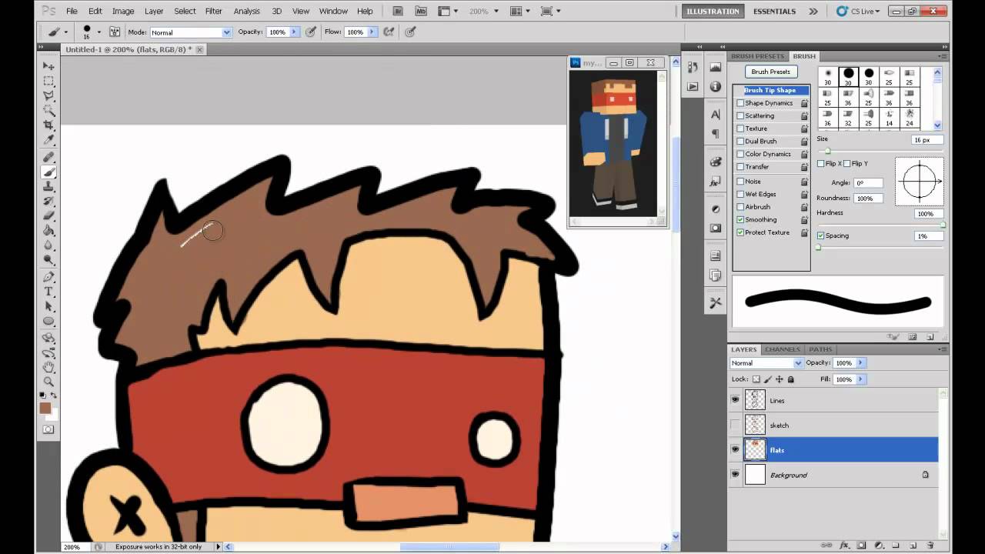Select the Eyedropper tool
985x554 pixels.
[48, 140]
